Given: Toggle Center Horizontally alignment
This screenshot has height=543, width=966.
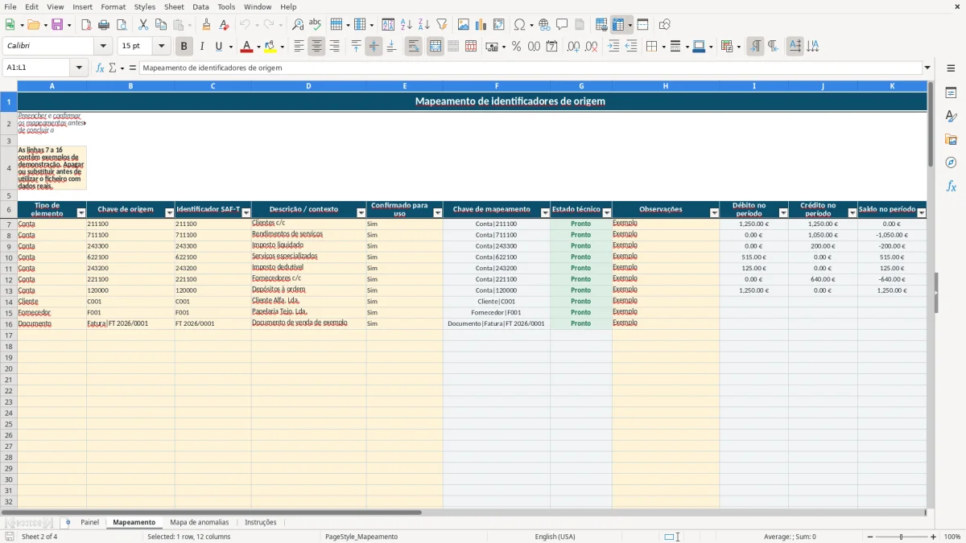Looking at the screenshot, I should tap(316, 47).
